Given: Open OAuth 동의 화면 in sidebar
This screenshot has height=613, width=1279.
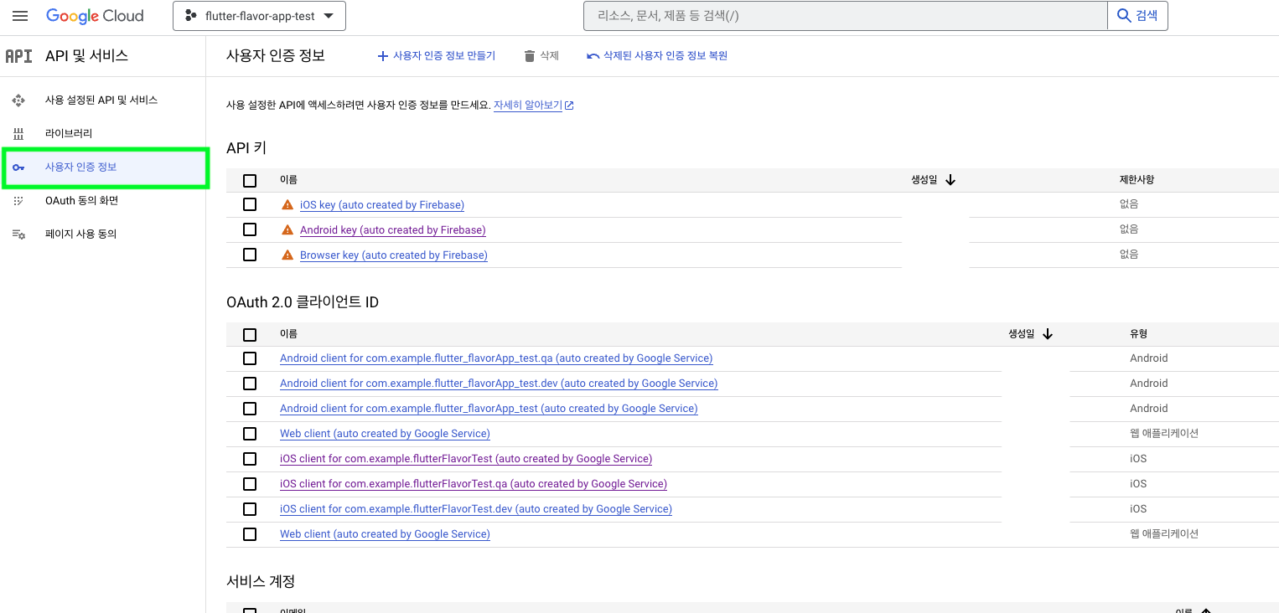Looking at the screenshot, I should [81, 201].
